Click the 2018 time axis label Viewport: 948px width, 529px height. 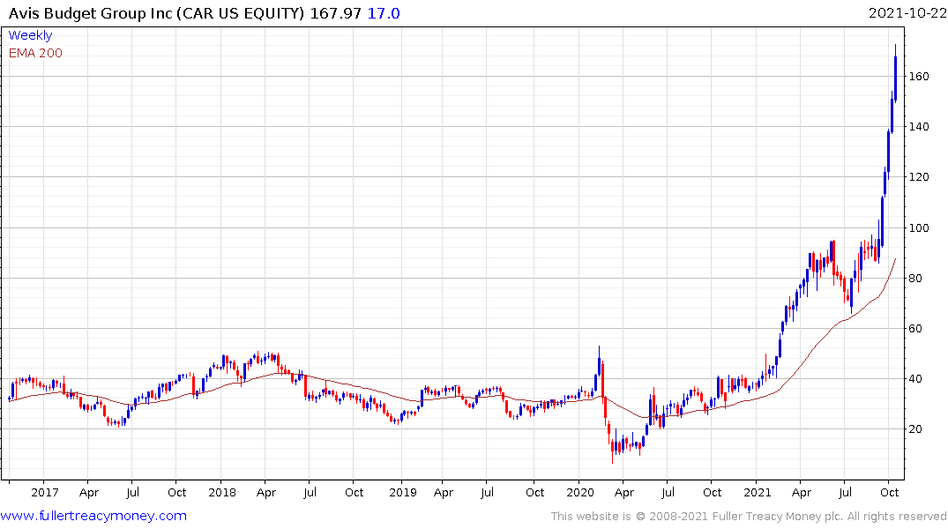[222, 492]
